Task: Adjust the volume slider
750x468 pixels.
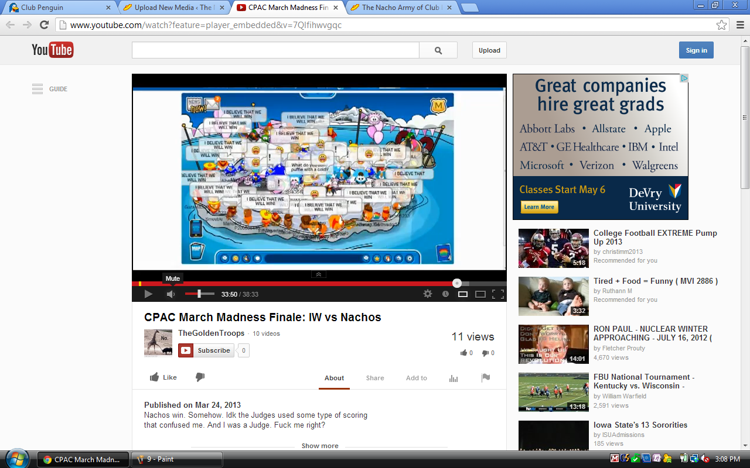Action: tap(199, 294)
